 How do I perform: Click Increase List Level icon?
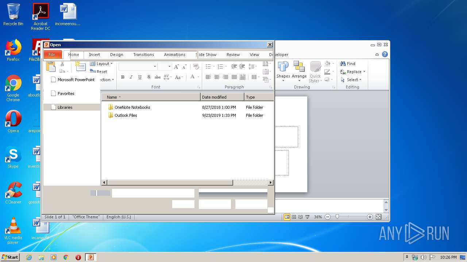(x=242, y=67)
